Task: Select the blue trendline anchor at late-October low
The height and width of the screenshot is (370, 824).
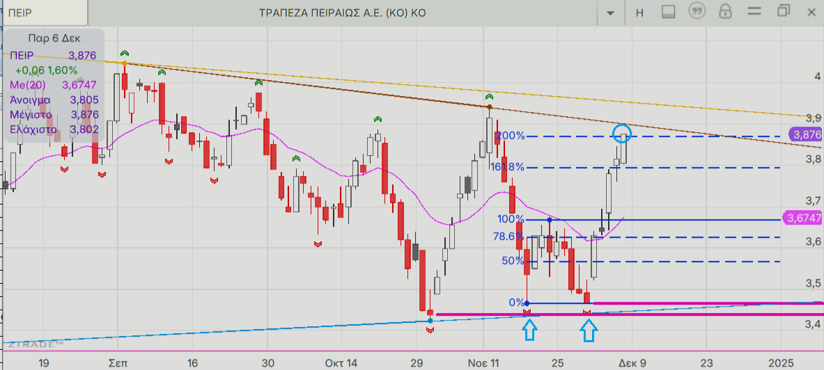Action: pos(430,320)
